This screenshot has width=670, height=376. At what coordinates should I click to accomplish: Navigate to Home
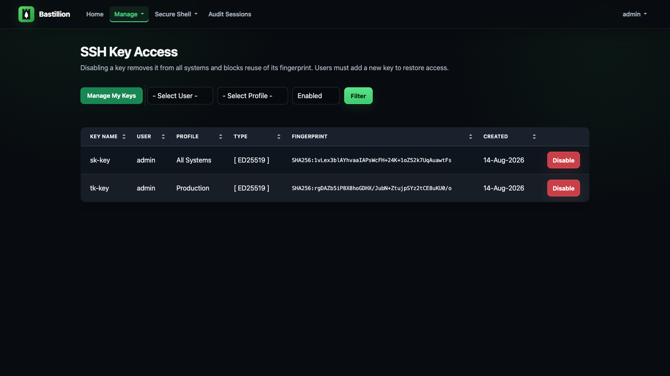point(95,14)
